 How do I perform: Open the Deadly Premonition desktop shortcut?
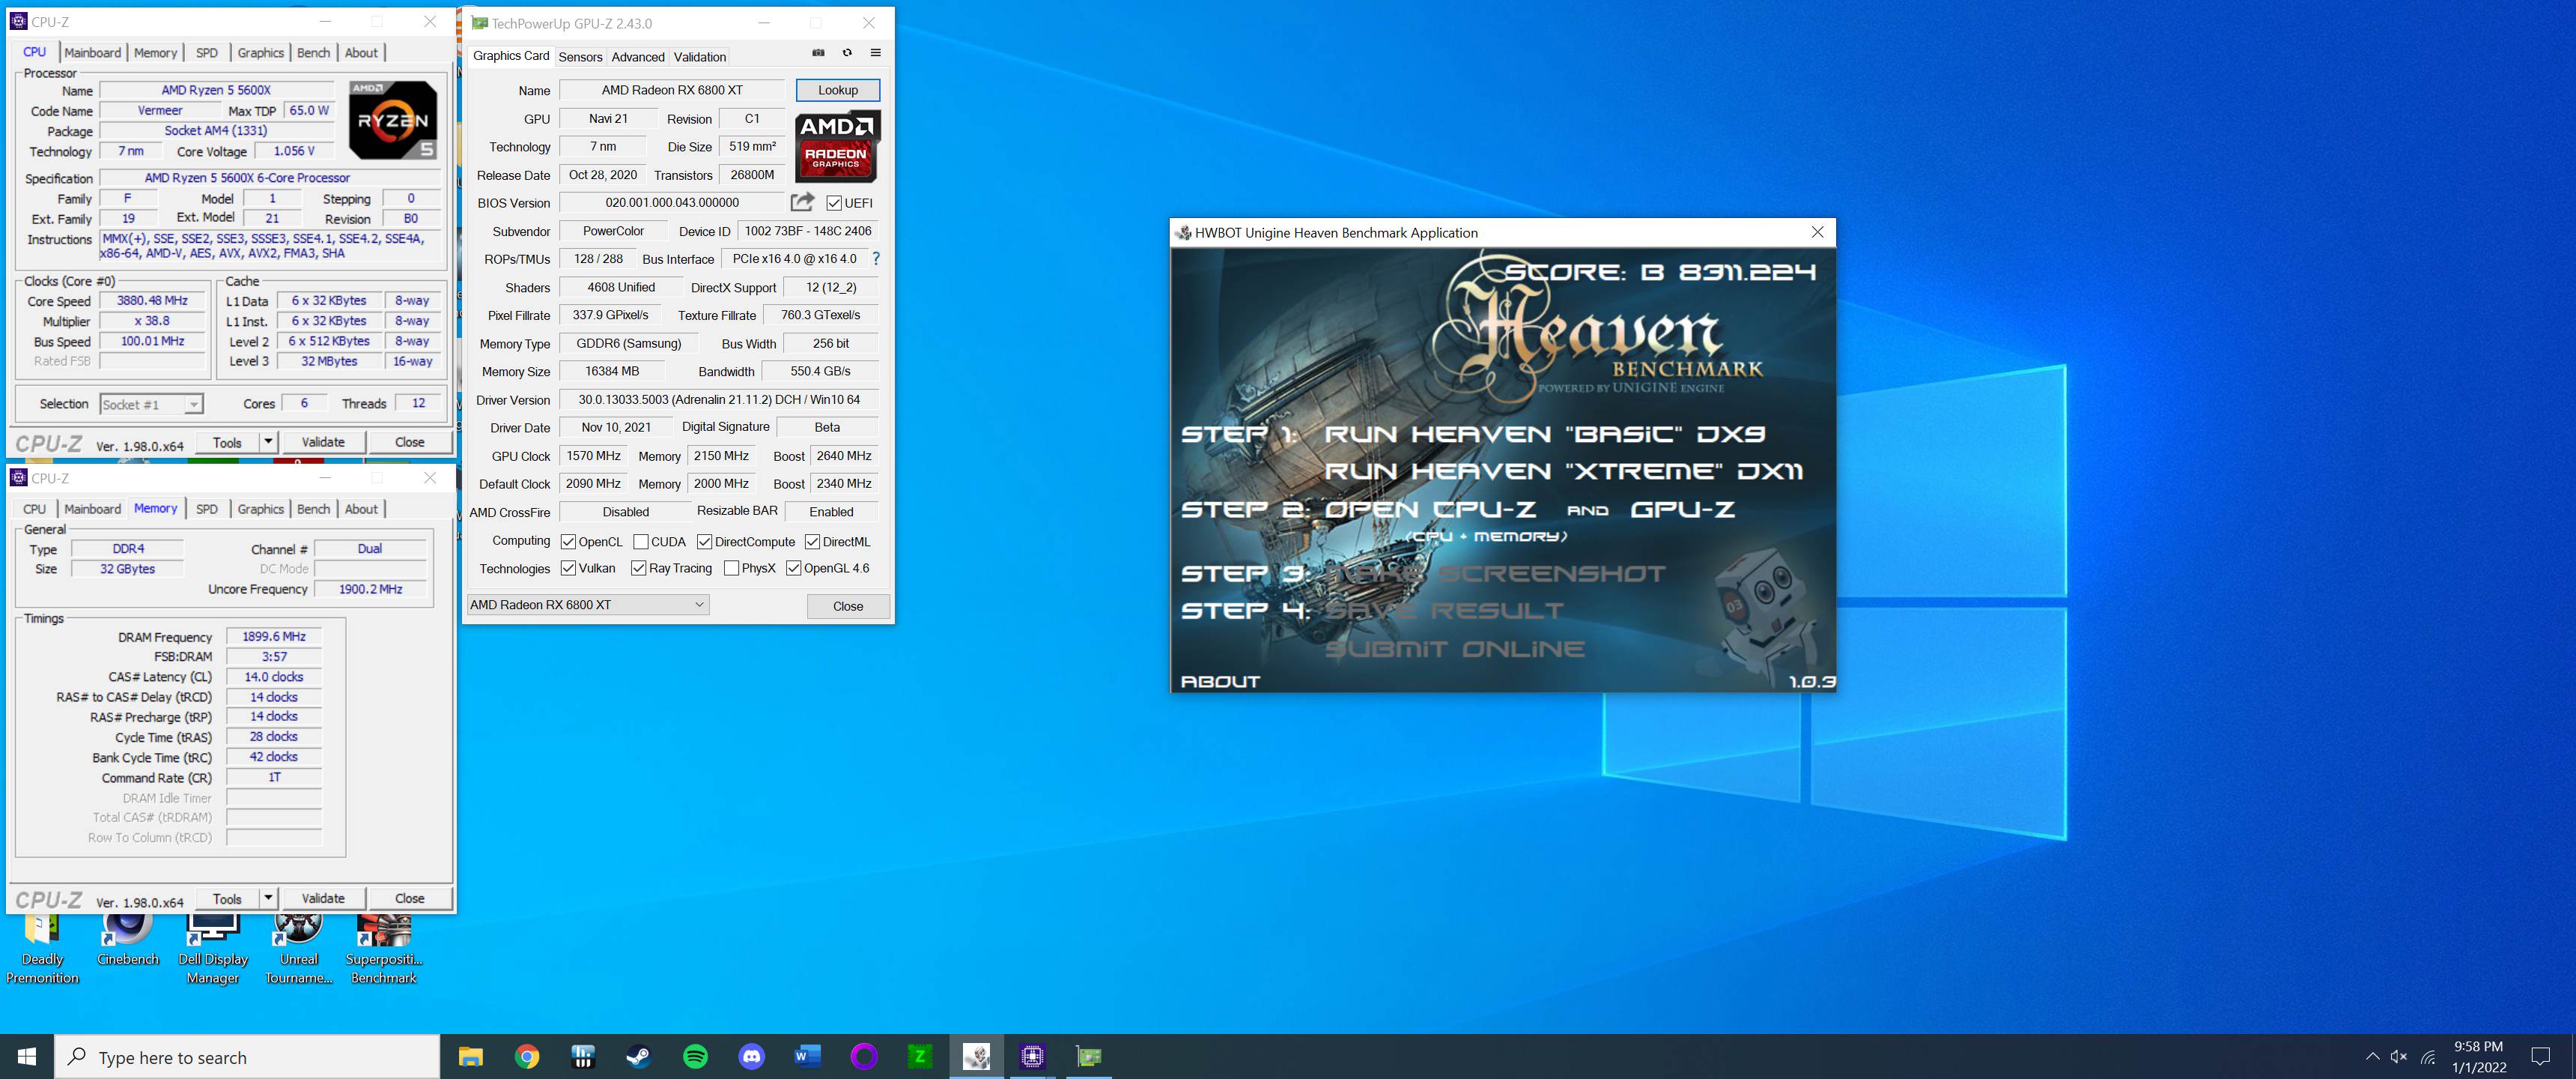42,948
